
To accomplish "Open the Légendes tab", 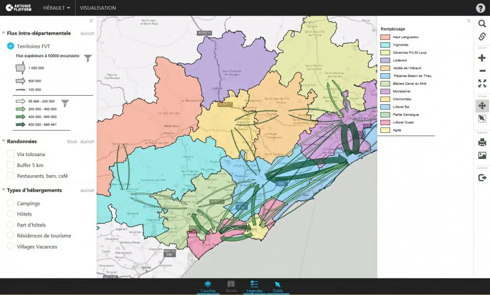I will point(254,286).
